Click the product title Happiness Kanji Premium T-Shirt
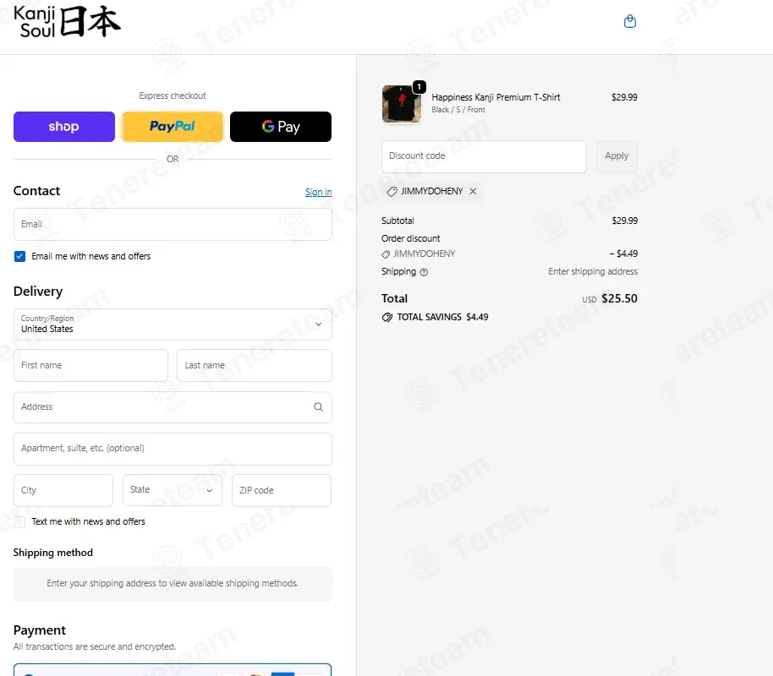773x676 pixels. 496,97
